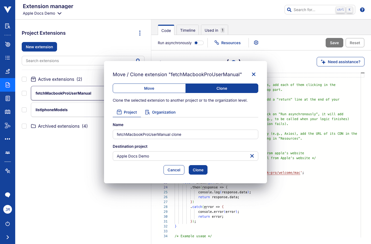Screen dimensions: 371x244
Task: Switch to the Timeline tab
Action: [187, 30]
